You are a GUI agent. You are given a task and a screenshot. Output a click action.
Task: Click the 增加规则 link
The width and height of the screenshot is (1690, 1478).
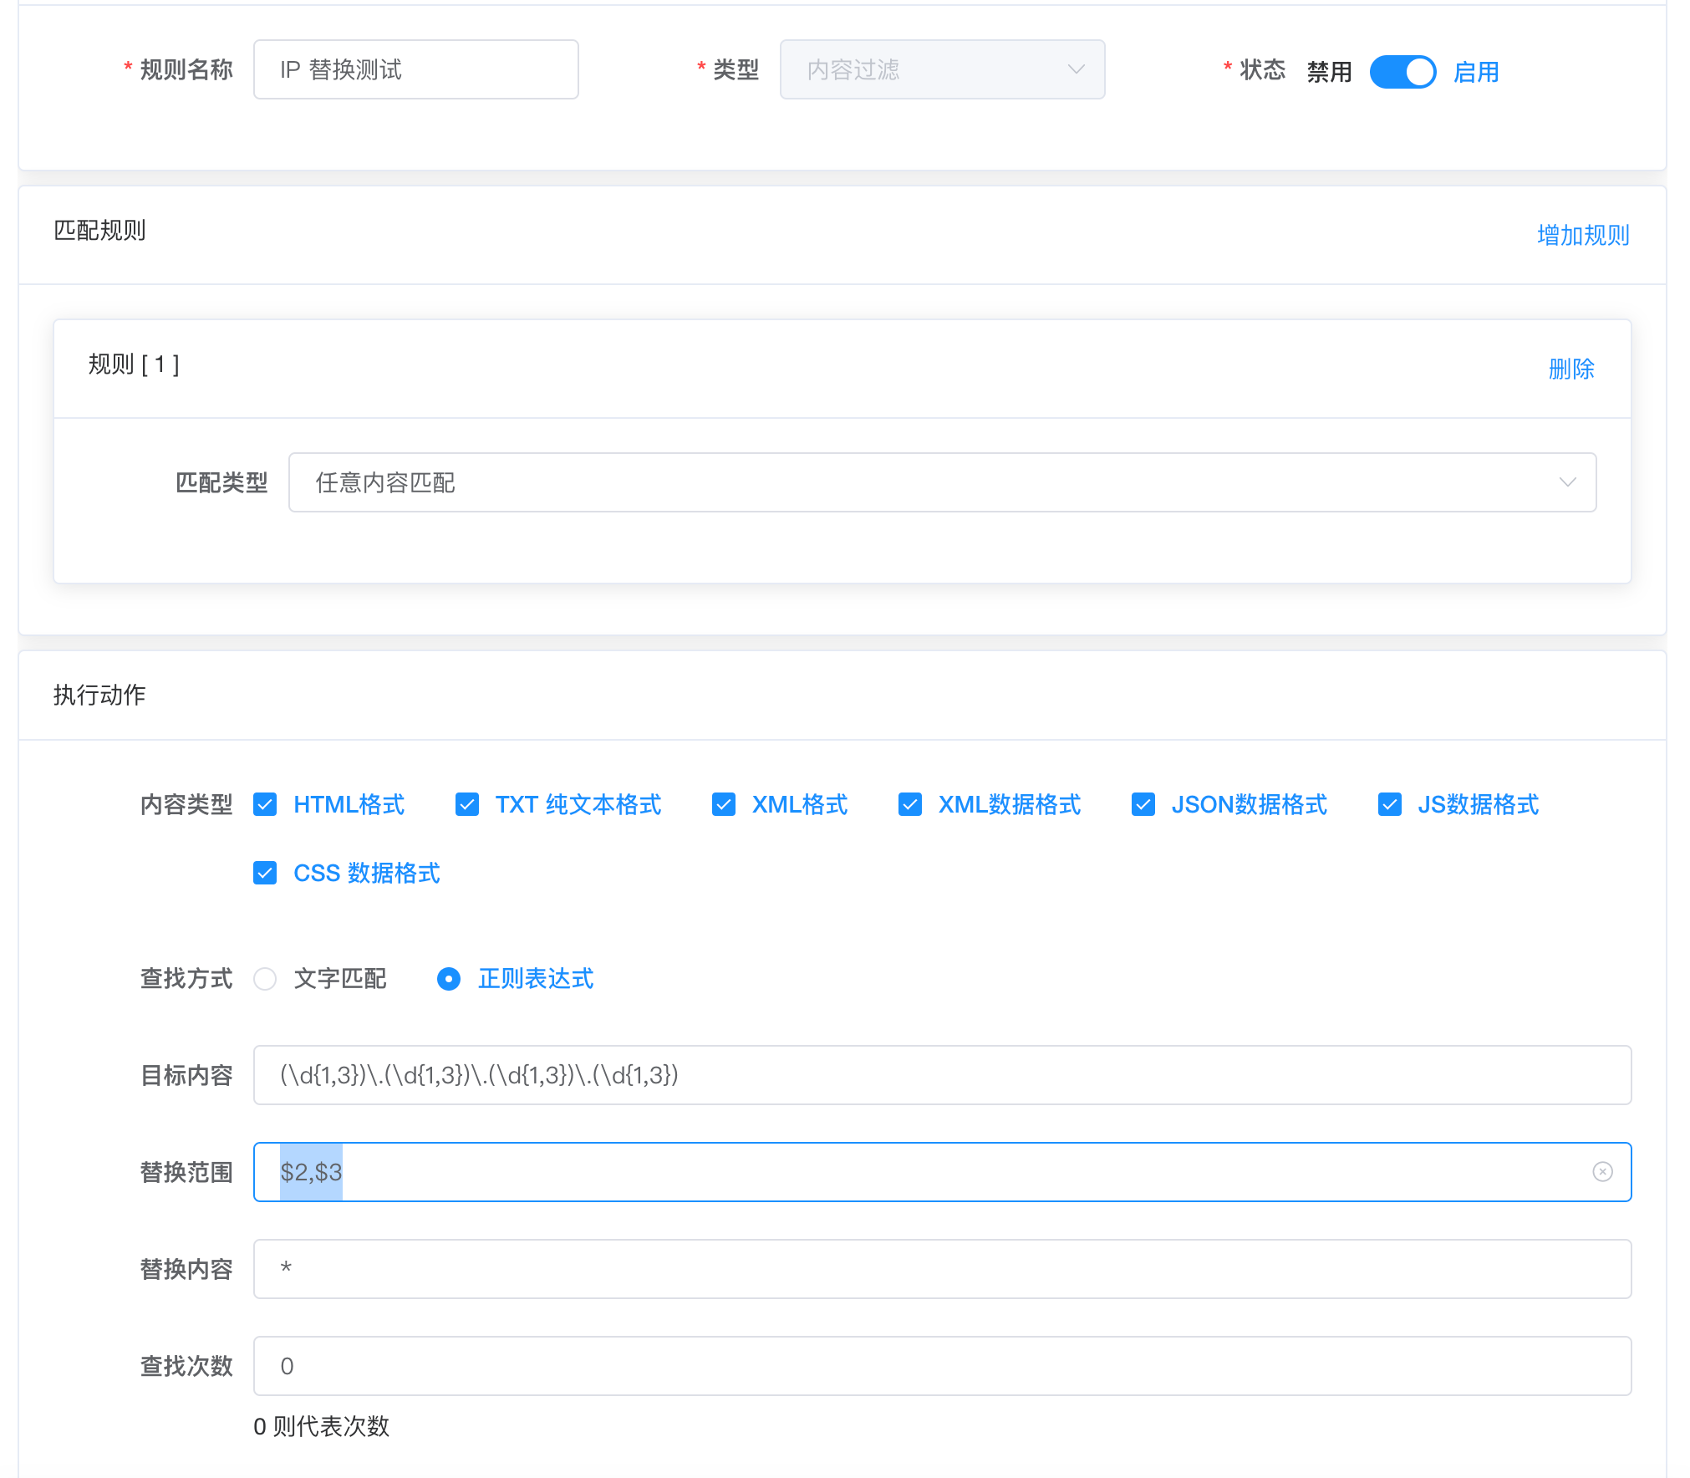pos(1583,235)
